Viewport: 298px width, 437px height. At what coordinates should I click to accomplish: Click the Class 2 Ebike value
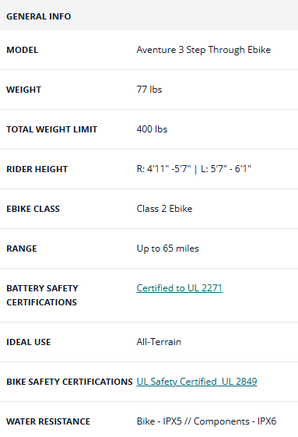164,209
